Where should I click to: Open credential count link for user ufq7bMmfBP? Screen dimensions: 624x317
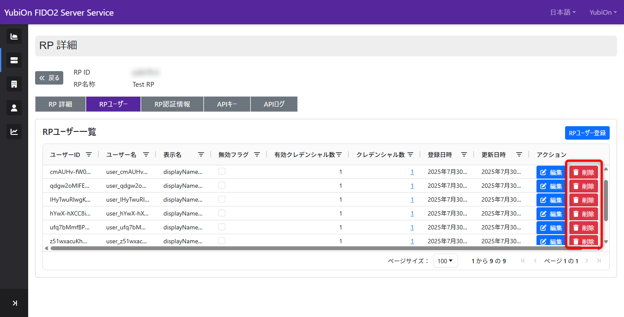[412, 227]
